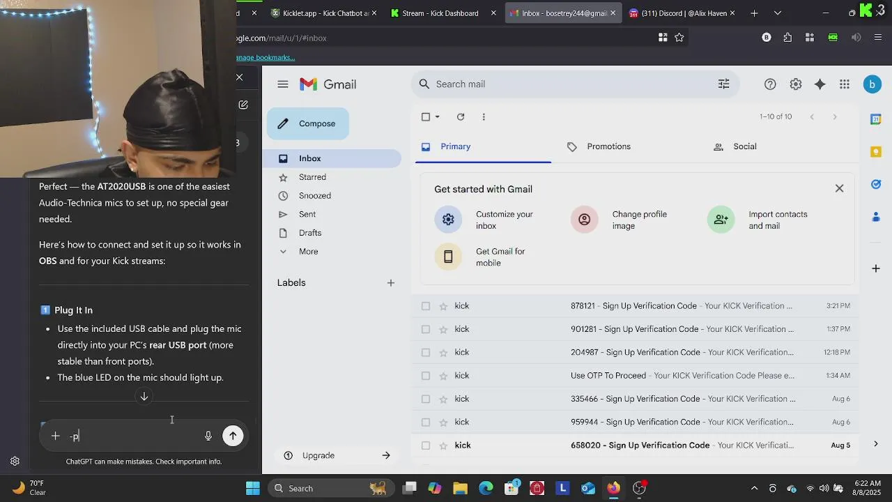This screenshot has width=892, height=502.
Task: Click the Windows Start button
Action: point(253,488)
